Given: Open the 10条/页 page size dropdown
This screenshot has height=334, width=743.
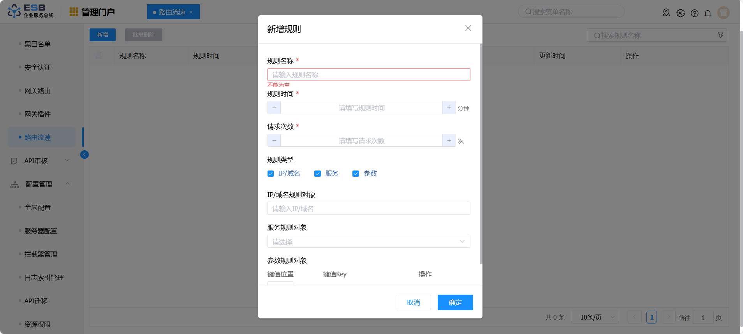Looking at the screenshot, I should (x=595, y=317).
